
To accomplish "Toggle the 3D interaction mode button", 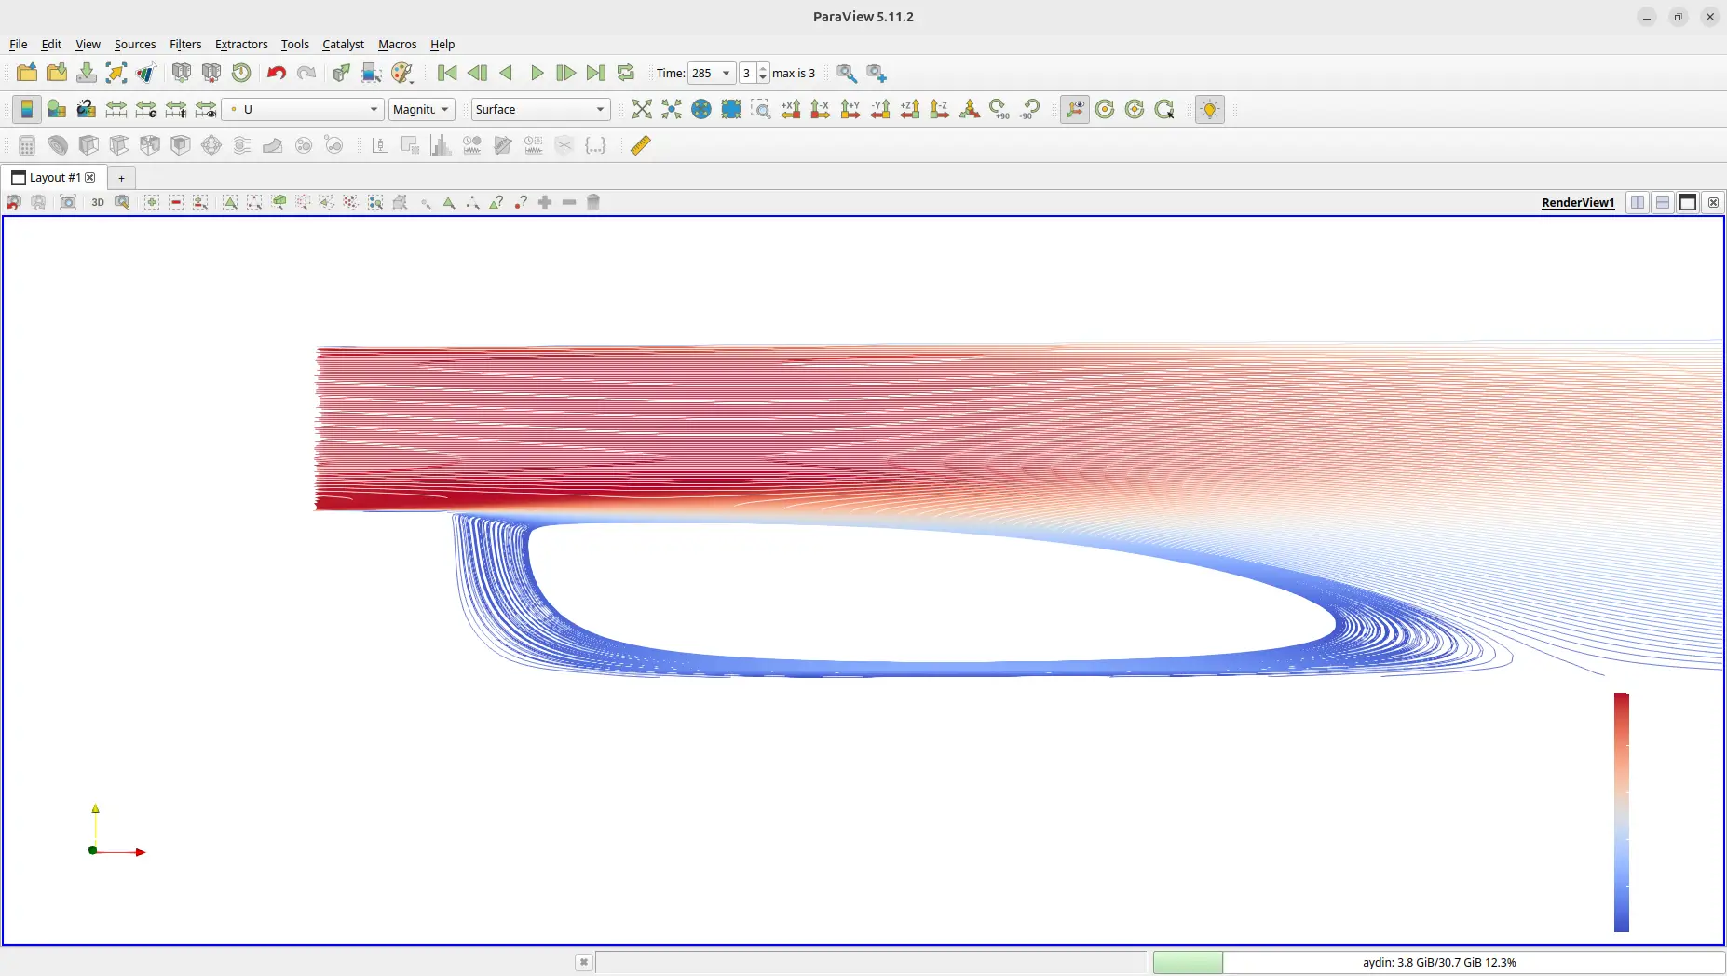I will coord(98,202).
